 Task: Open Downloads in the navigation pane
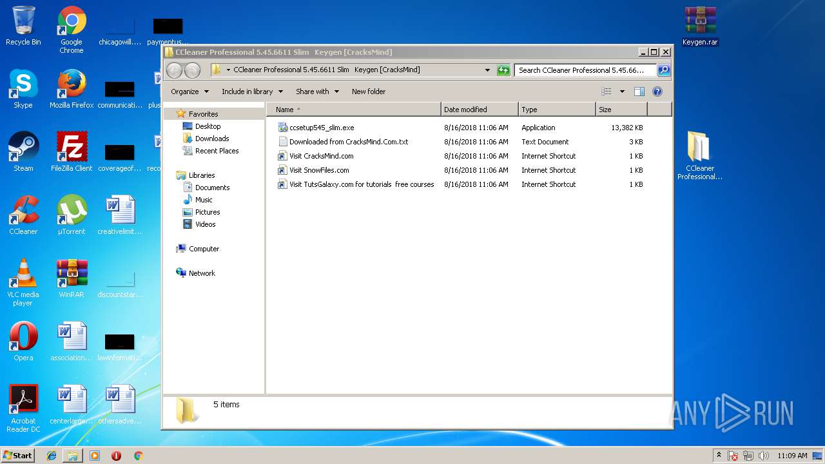tap(212, 139)
